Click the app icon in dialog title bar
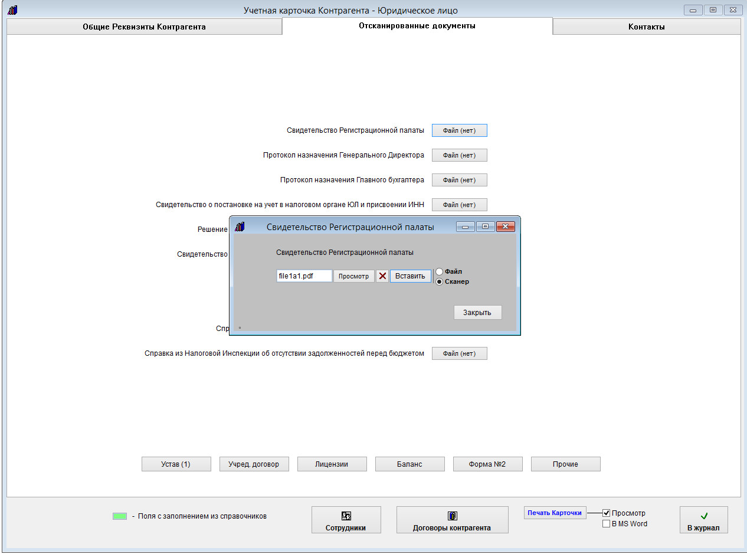 click(x=240, y=227)
